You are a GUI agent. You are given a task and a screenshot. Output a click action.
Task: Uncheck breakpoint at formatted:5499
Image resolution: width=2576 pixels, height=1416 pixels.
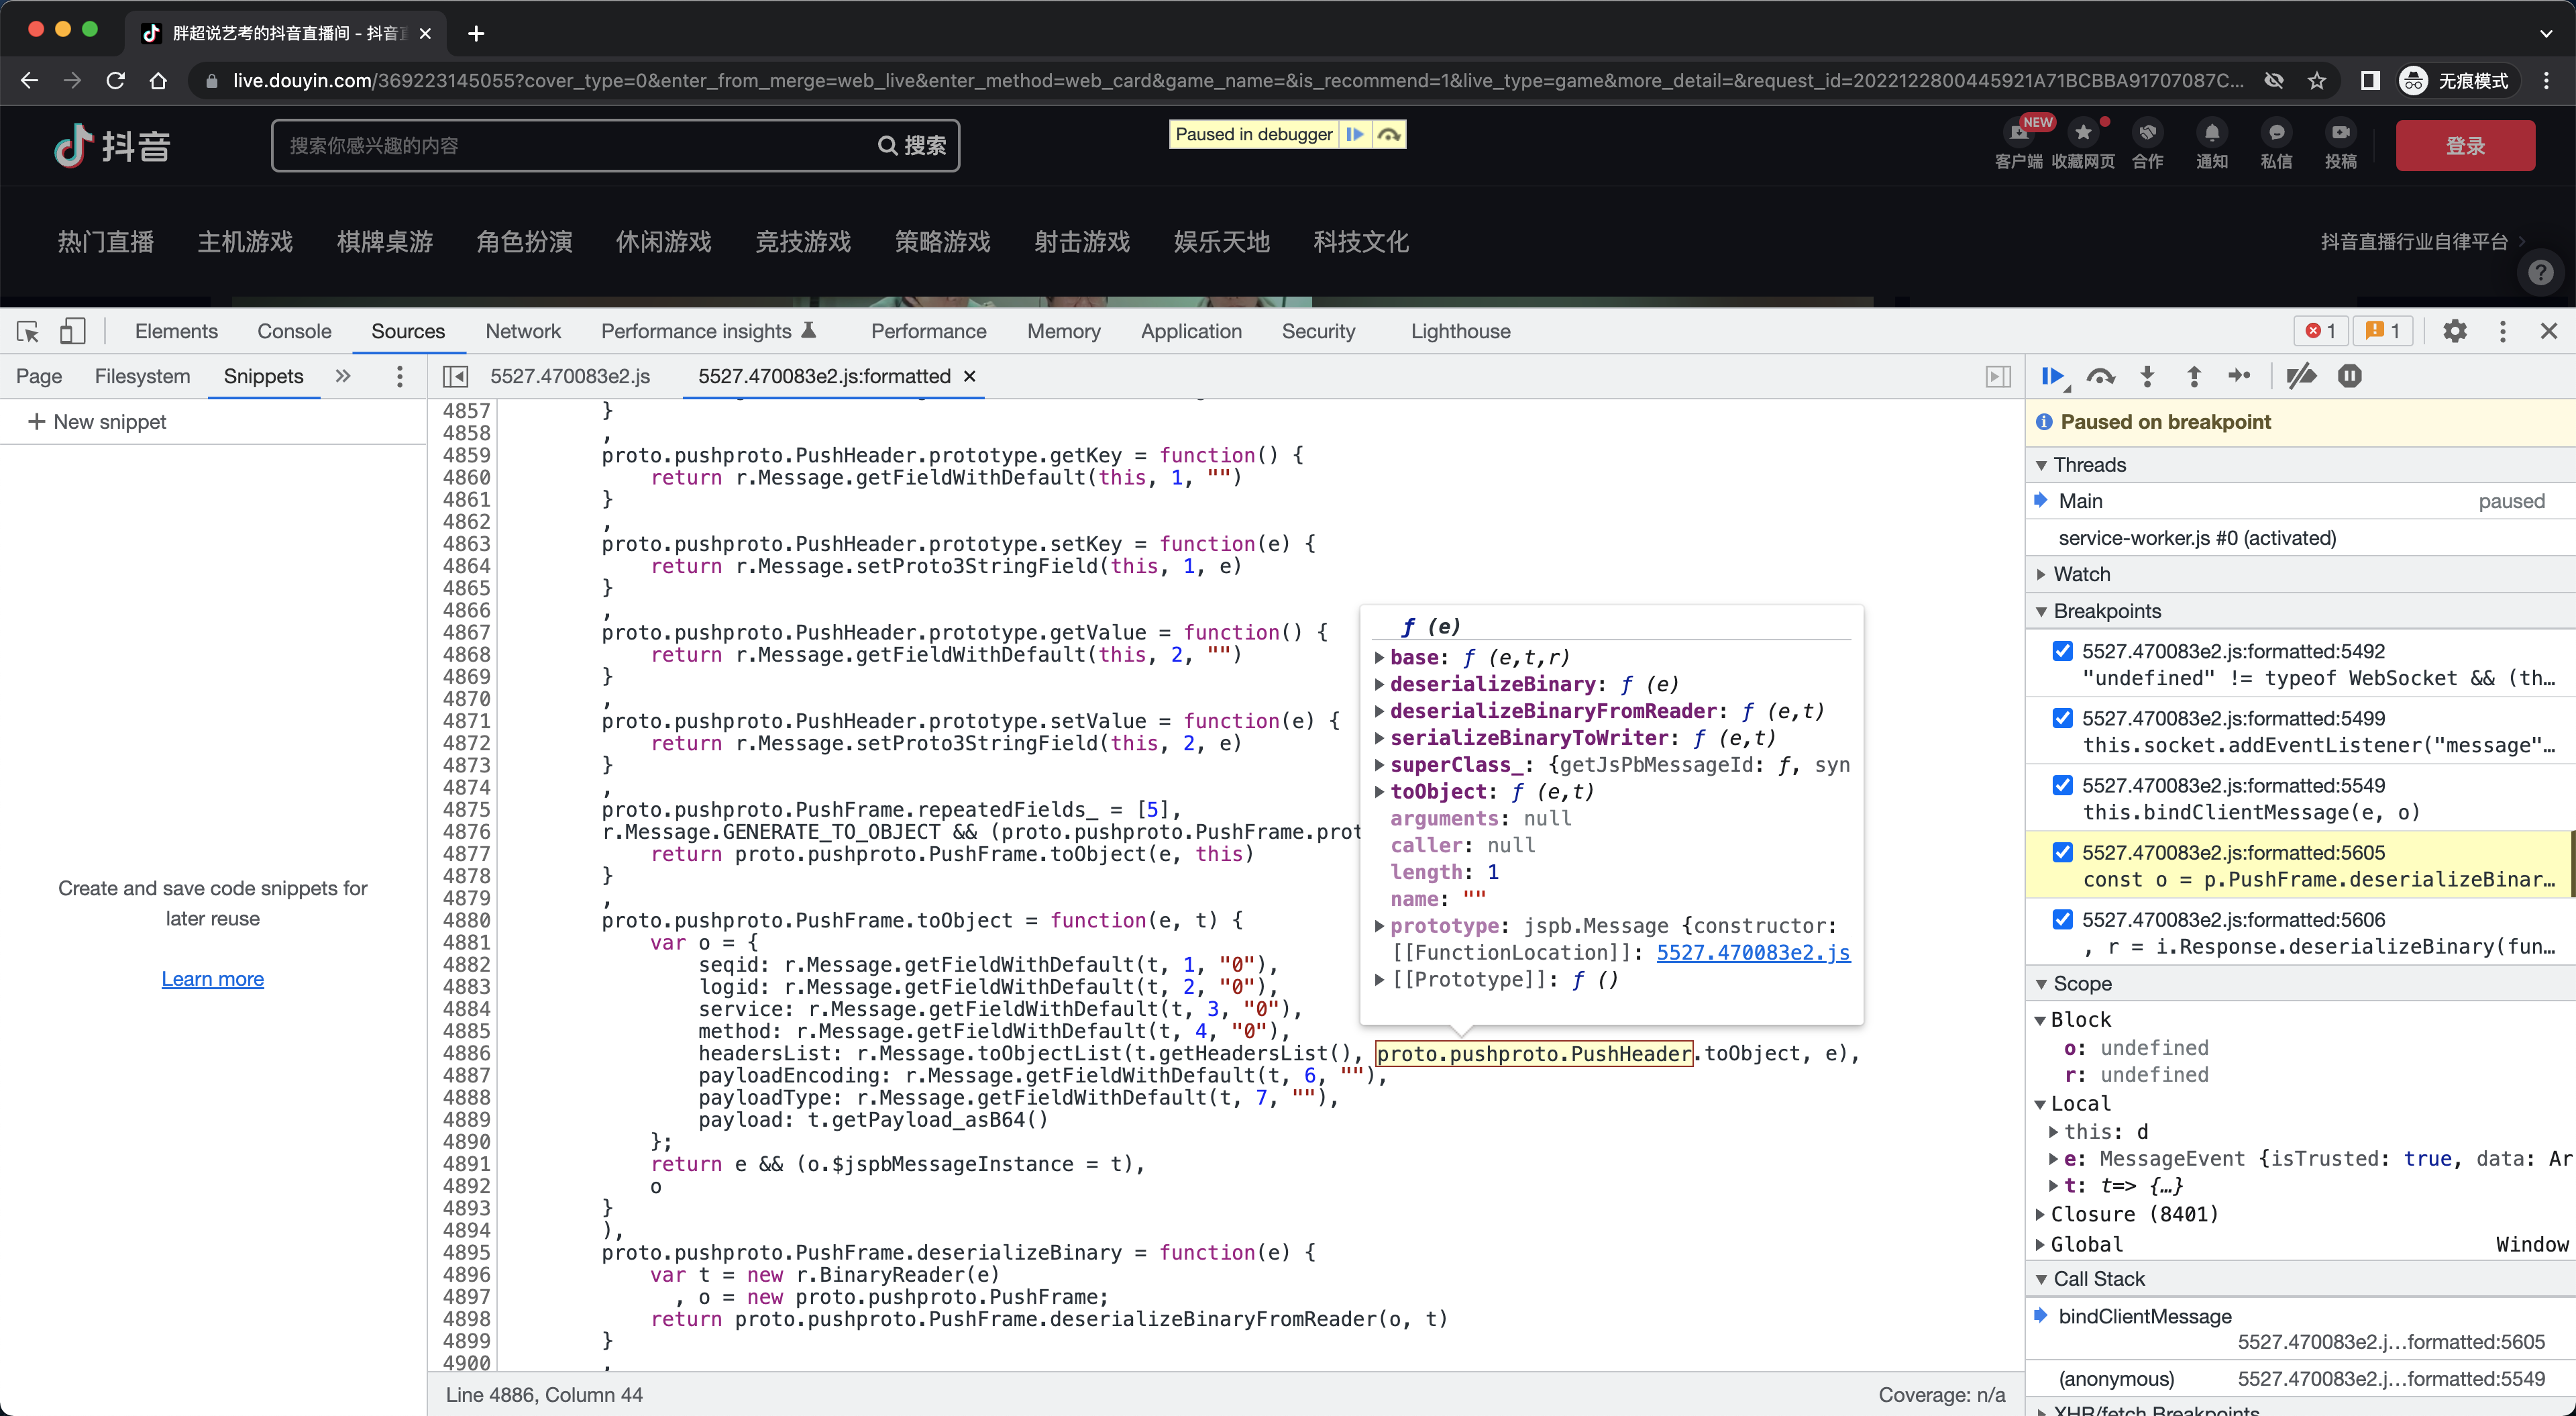pos(2063,719)
